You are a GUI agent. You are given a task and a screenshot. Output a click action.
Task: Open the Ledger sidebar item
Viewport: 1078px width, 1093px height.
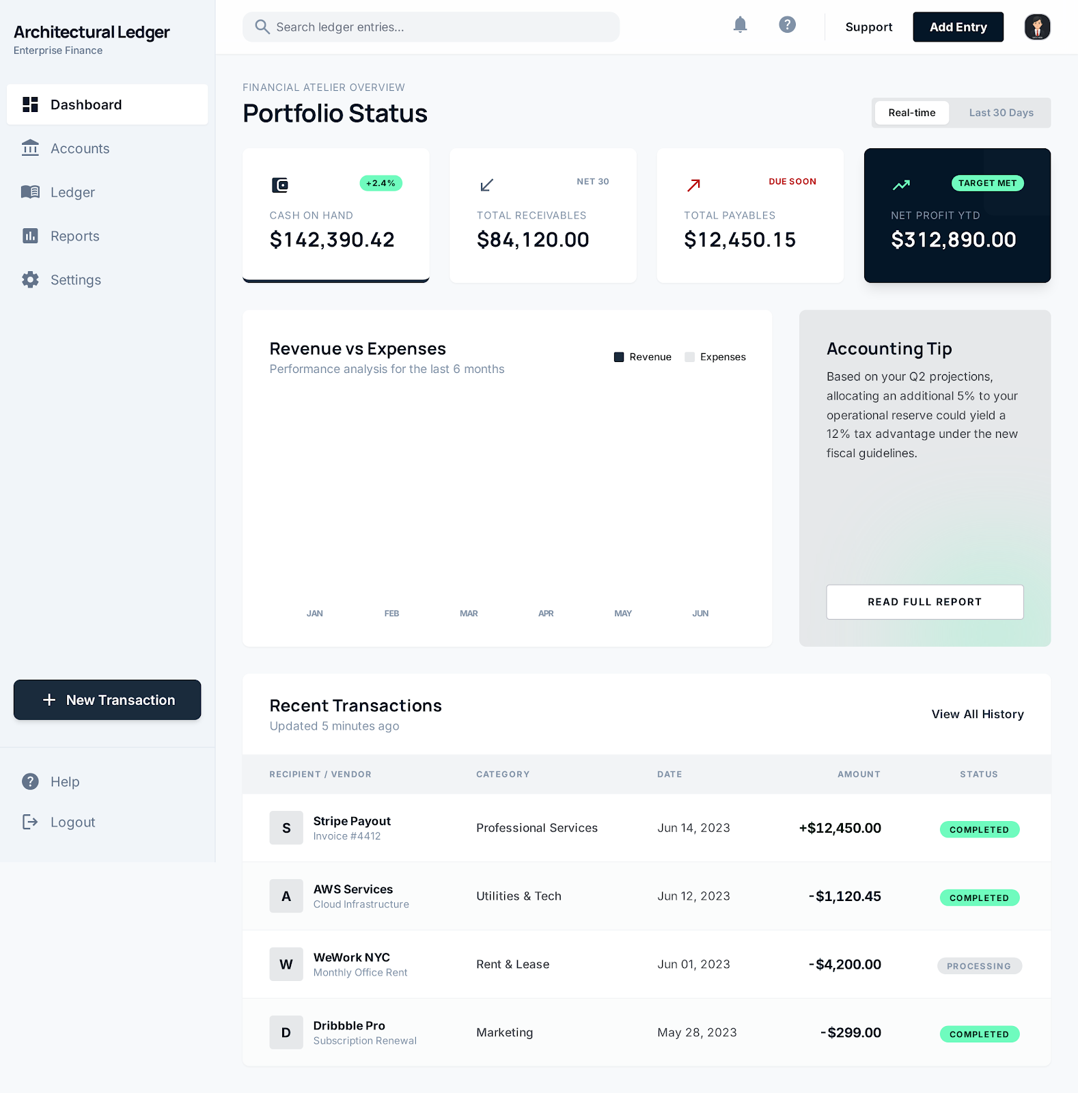[72, 193]
